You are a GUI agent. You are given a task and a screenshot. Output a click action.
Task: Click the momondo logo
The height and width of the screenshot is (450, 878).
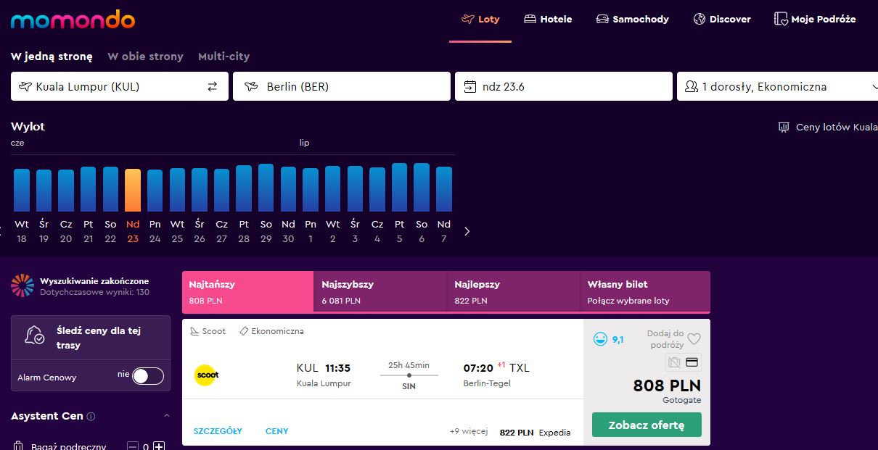coord(73,20)
